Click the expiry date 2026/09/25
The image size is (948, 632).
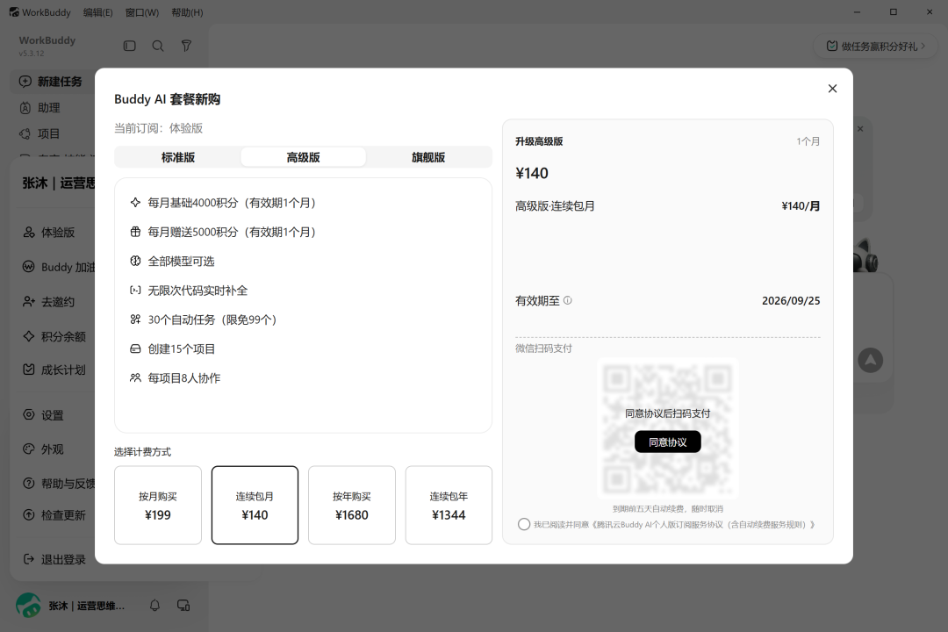791,300
